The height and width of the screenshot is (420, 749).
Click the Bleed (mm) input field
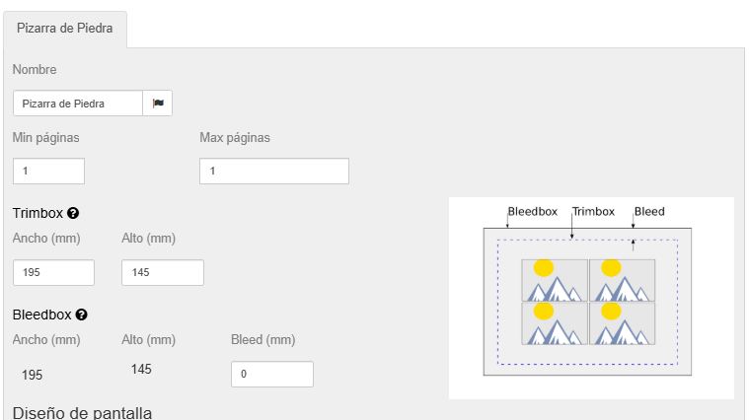click(271, 374)
